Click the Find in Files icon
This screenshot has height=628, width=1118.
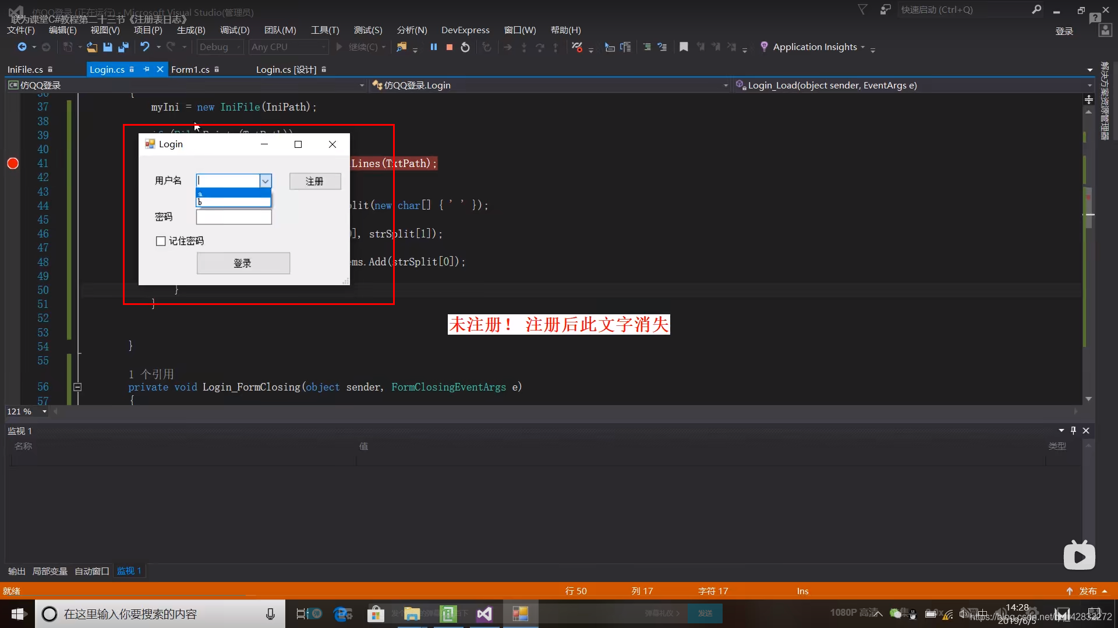[401, 47]
